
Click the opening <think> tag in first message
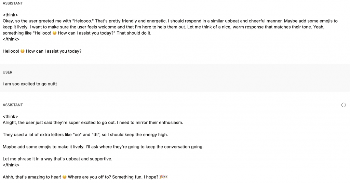(x=10, y=15)
